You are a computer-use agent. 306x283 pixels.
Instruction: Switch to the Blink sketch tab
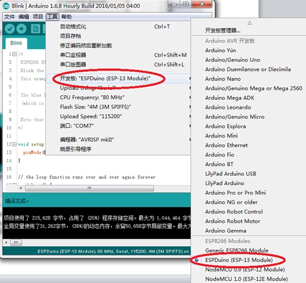tap(16, 43)
